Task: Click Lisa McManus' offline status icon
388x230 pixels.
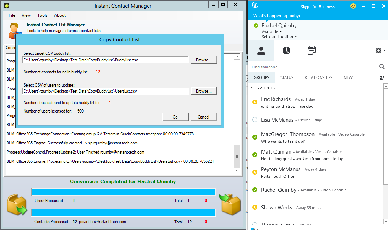Action: pyautogui.click(x=254, y=120)
